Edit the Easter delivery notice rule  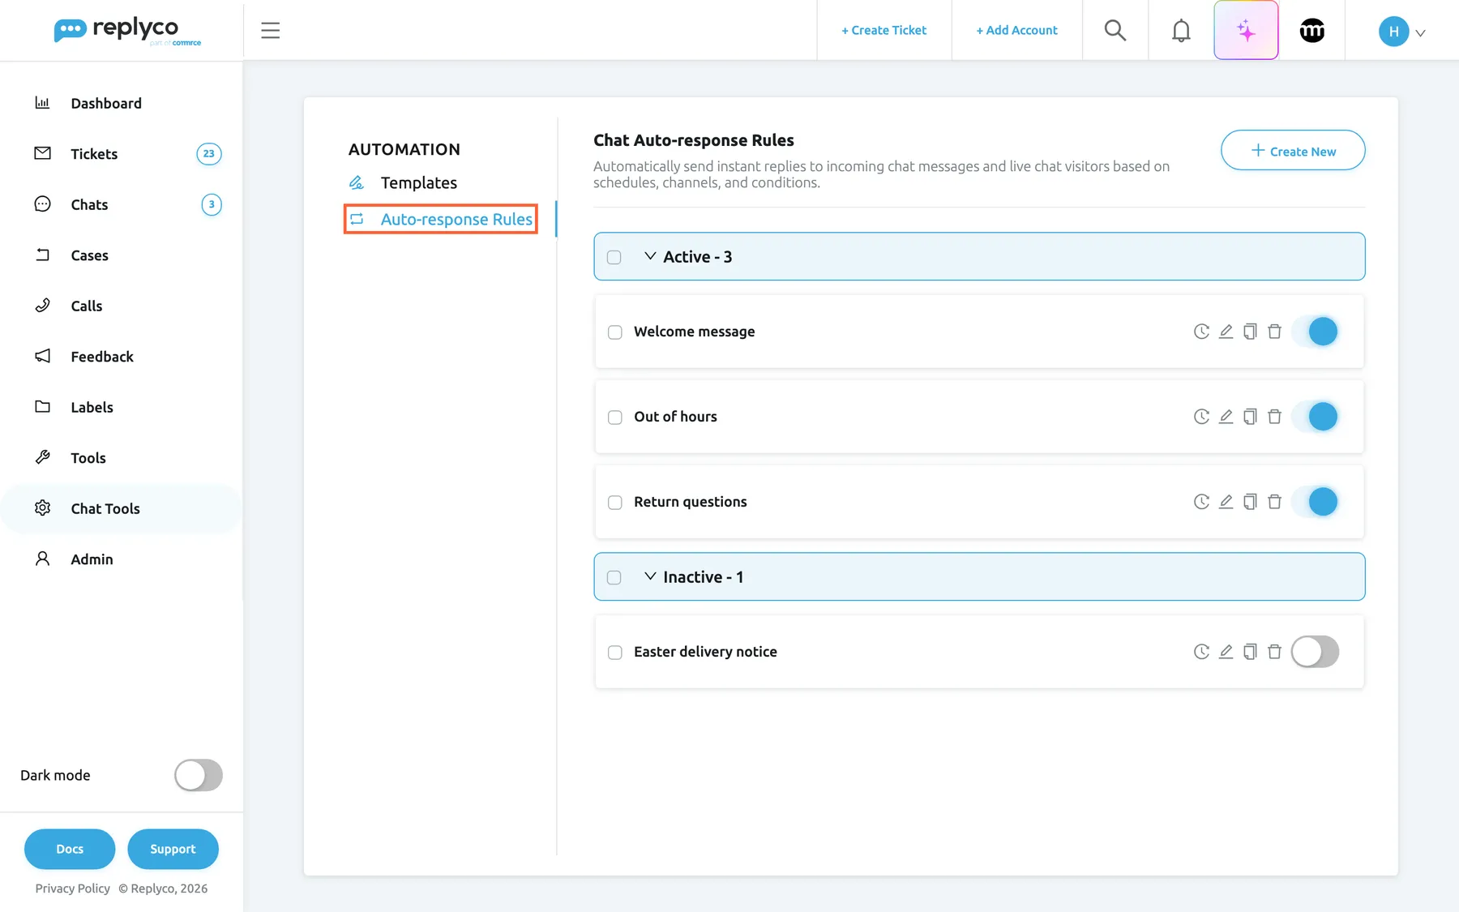click(x=1226, y=652)
